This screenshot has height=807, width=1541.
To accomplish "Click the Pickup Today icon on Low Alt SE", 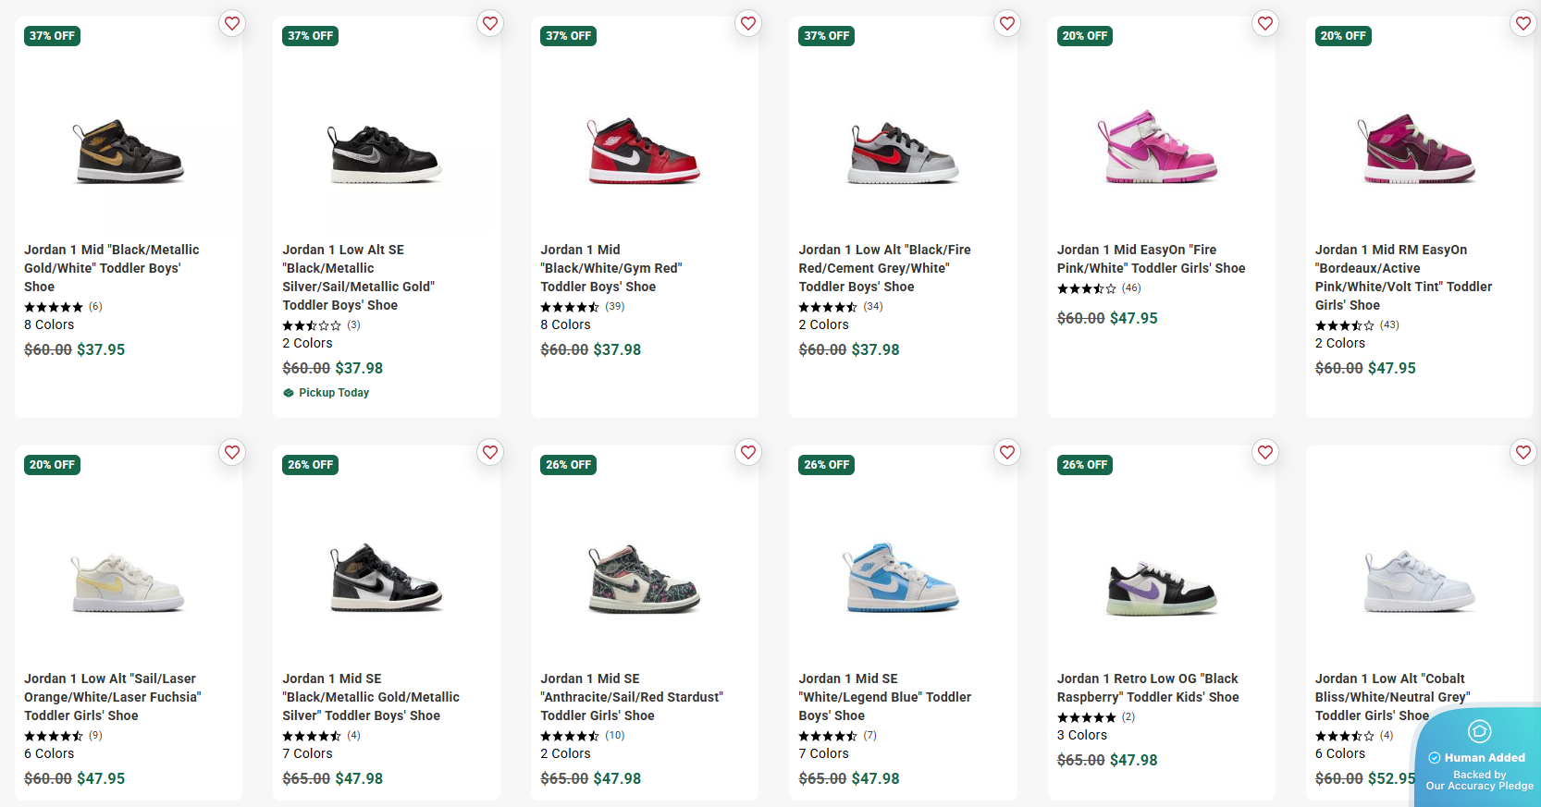I will pyautogui.click(x=289, y=393).
